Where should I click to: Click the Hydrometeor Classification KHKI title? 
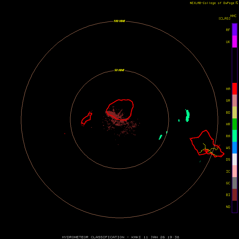(121, 237)
